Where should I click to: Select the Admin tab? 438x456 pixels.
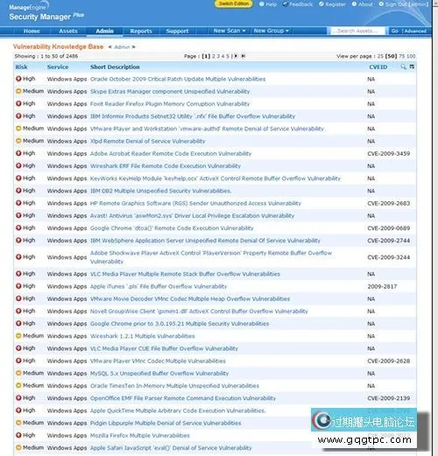(x=104, y=31)
